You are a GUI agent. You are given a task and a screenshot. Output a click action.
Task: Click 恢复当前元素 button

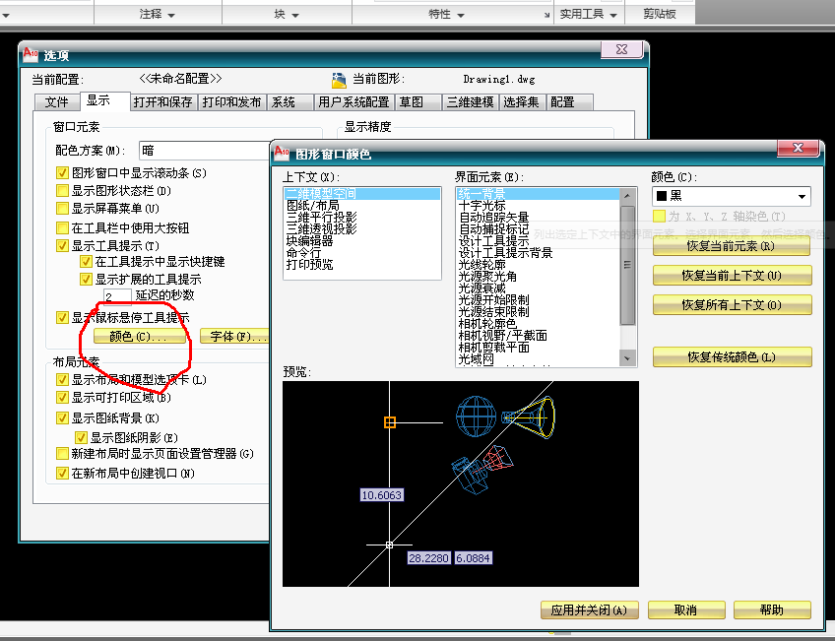pyautogui.click(x=732, y=246)
